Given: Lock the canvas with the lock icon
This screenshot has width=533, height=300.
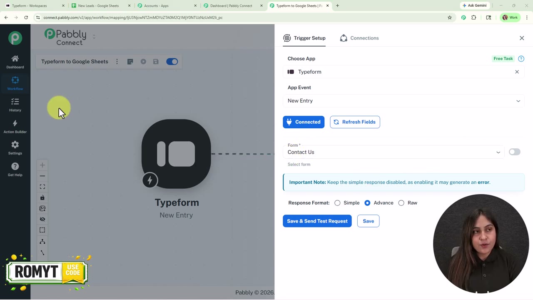Looking at the screenshot, I should [x=42, y=197].
